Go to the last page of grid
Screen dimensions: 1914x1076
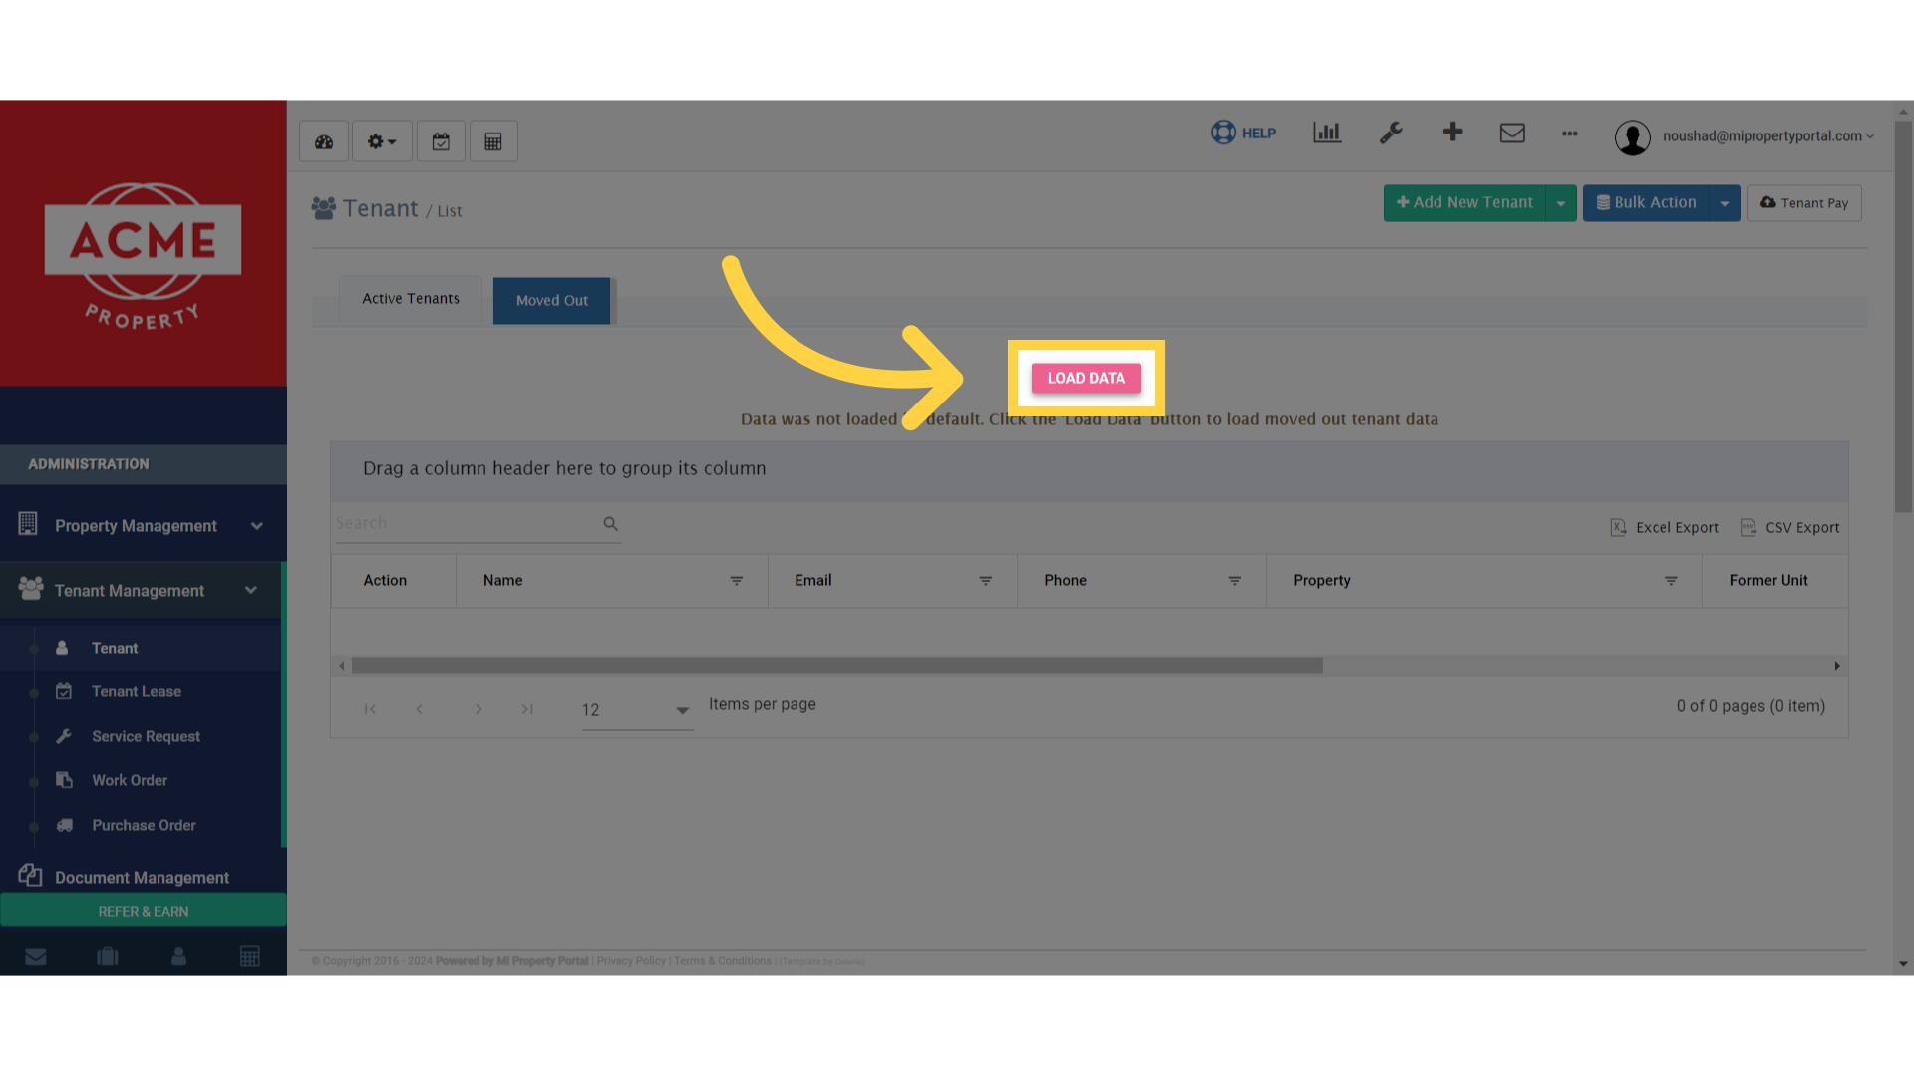(x=527, y=709)
